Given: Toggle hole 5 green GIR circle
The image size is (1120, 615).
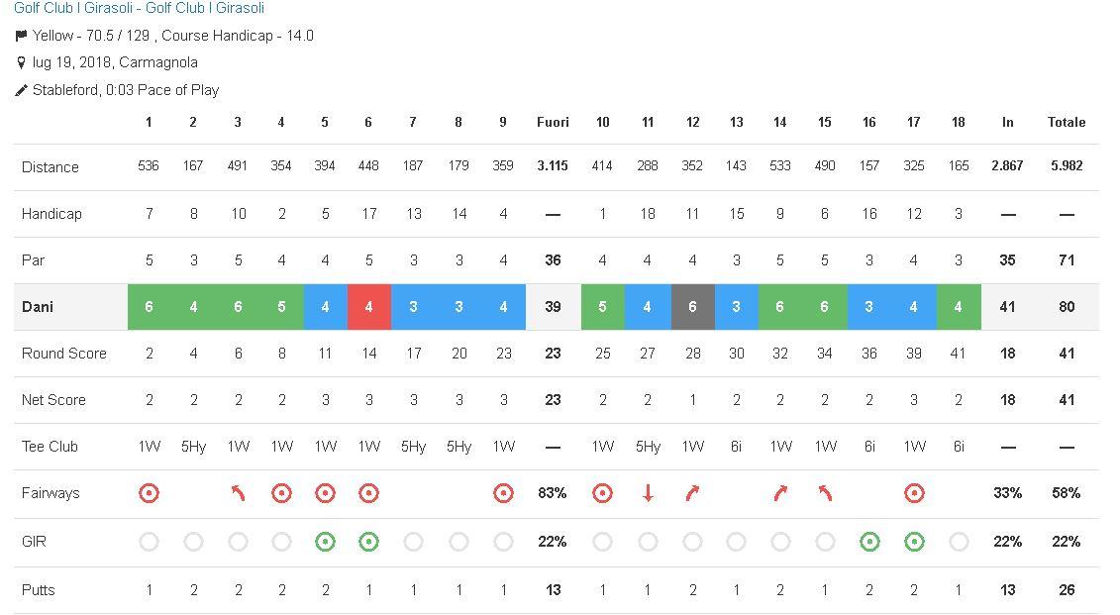Looking at the screenshot, I should pos(325,542).
